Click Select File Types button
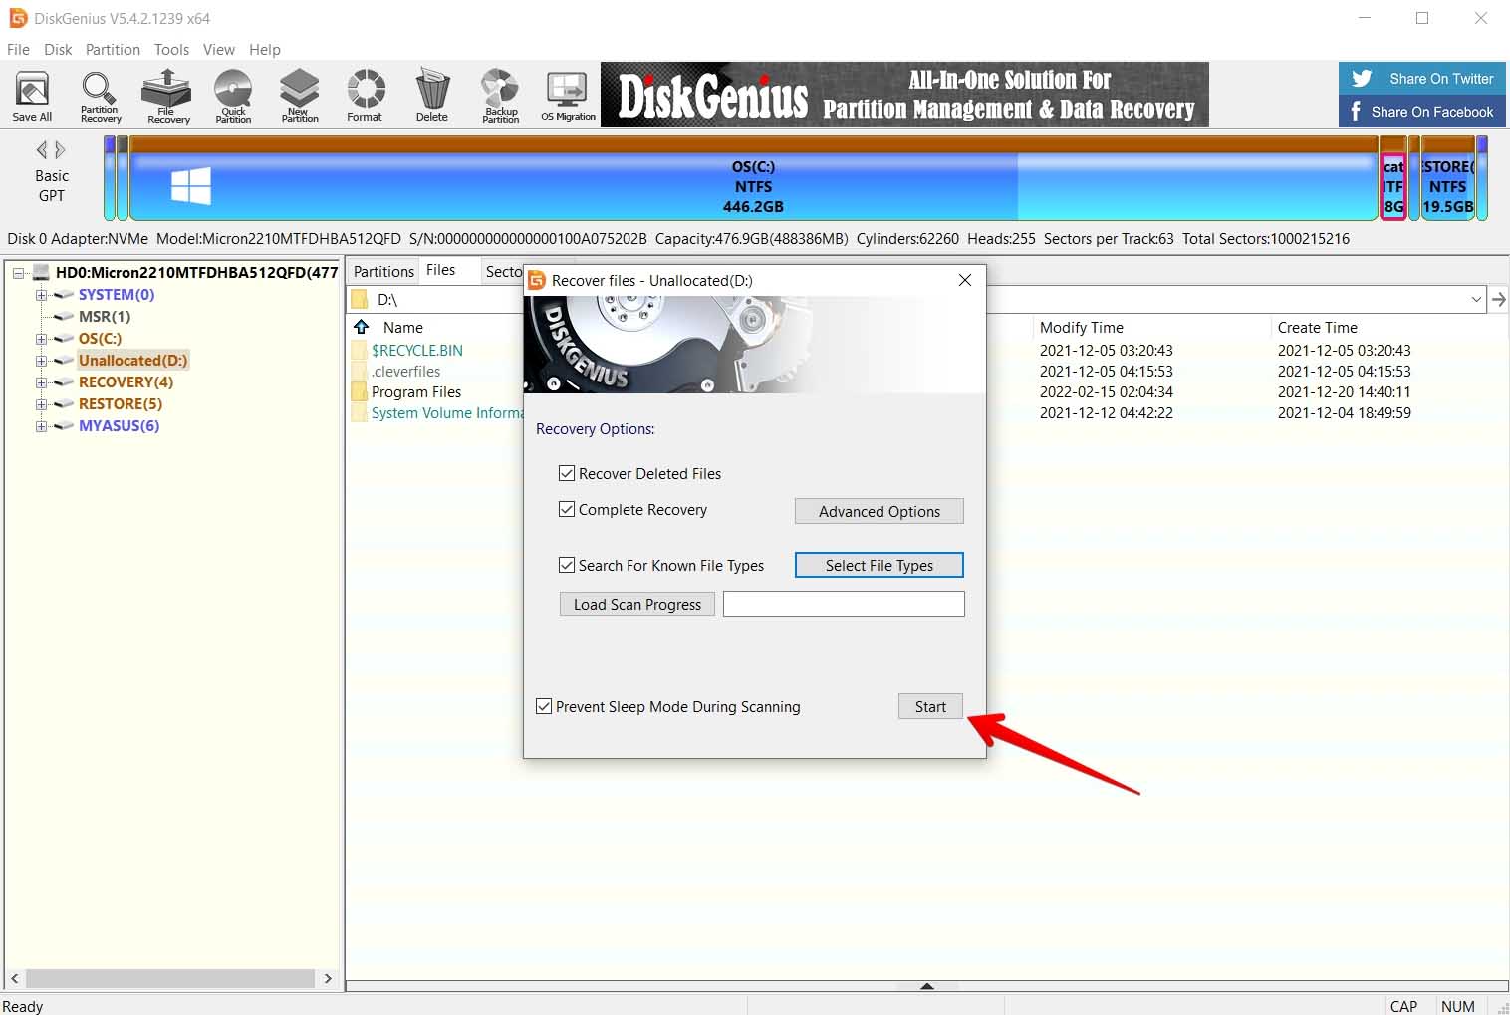This screenshot has width=1510, height=1015. tap(880, 565)
